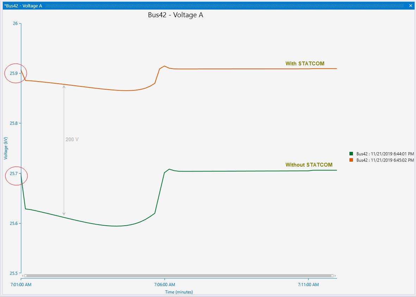Click the red circle around the 25.7 tick
The image size is (416, 297).
[16, 176]
